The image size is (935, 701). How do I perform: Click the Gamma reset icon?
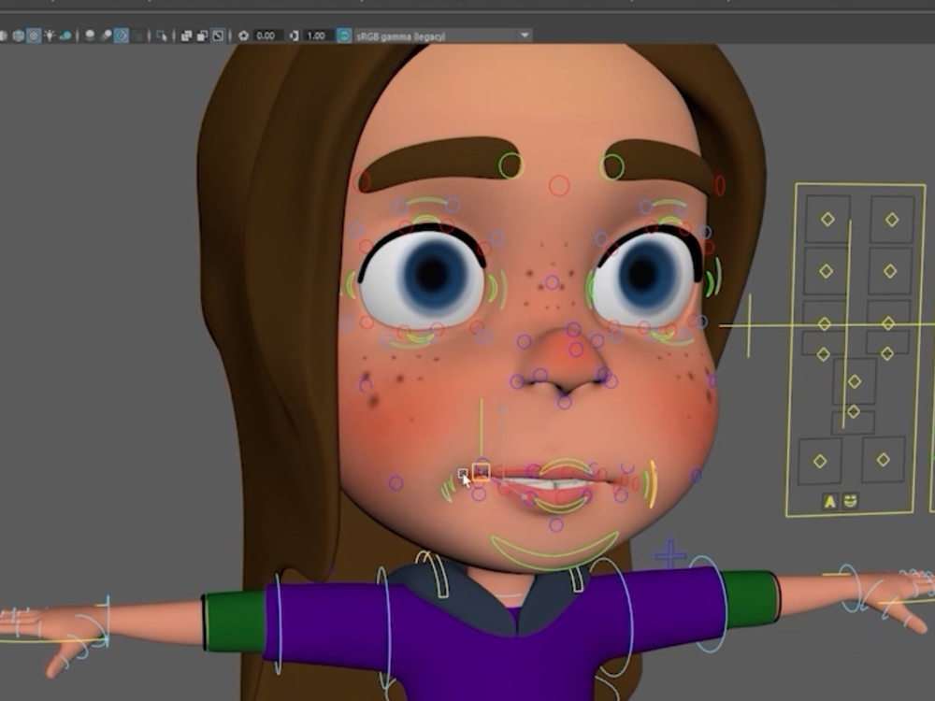(x=294, y=36)
